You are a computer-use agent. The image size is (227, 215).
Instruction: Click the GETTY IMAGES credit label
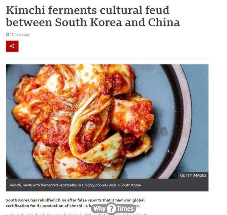point(193,176)
